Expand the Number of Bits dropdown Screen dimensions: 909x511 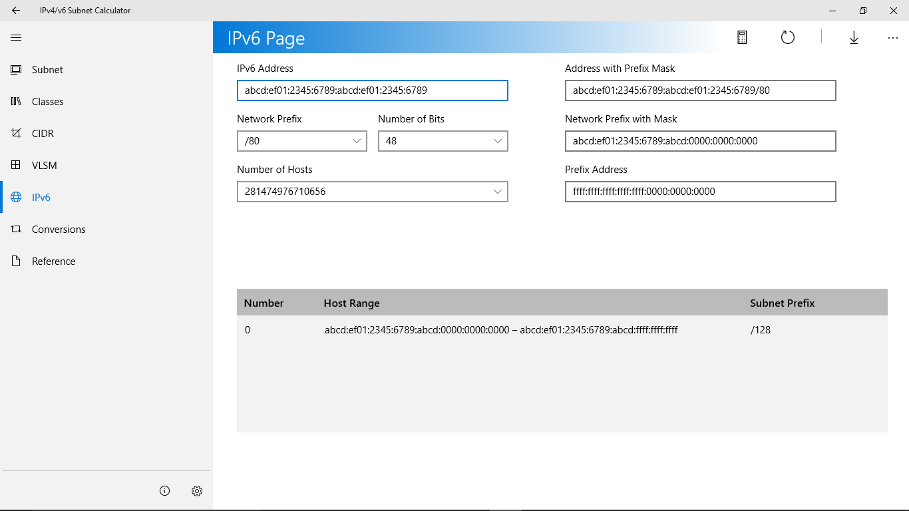coord(443,141)
